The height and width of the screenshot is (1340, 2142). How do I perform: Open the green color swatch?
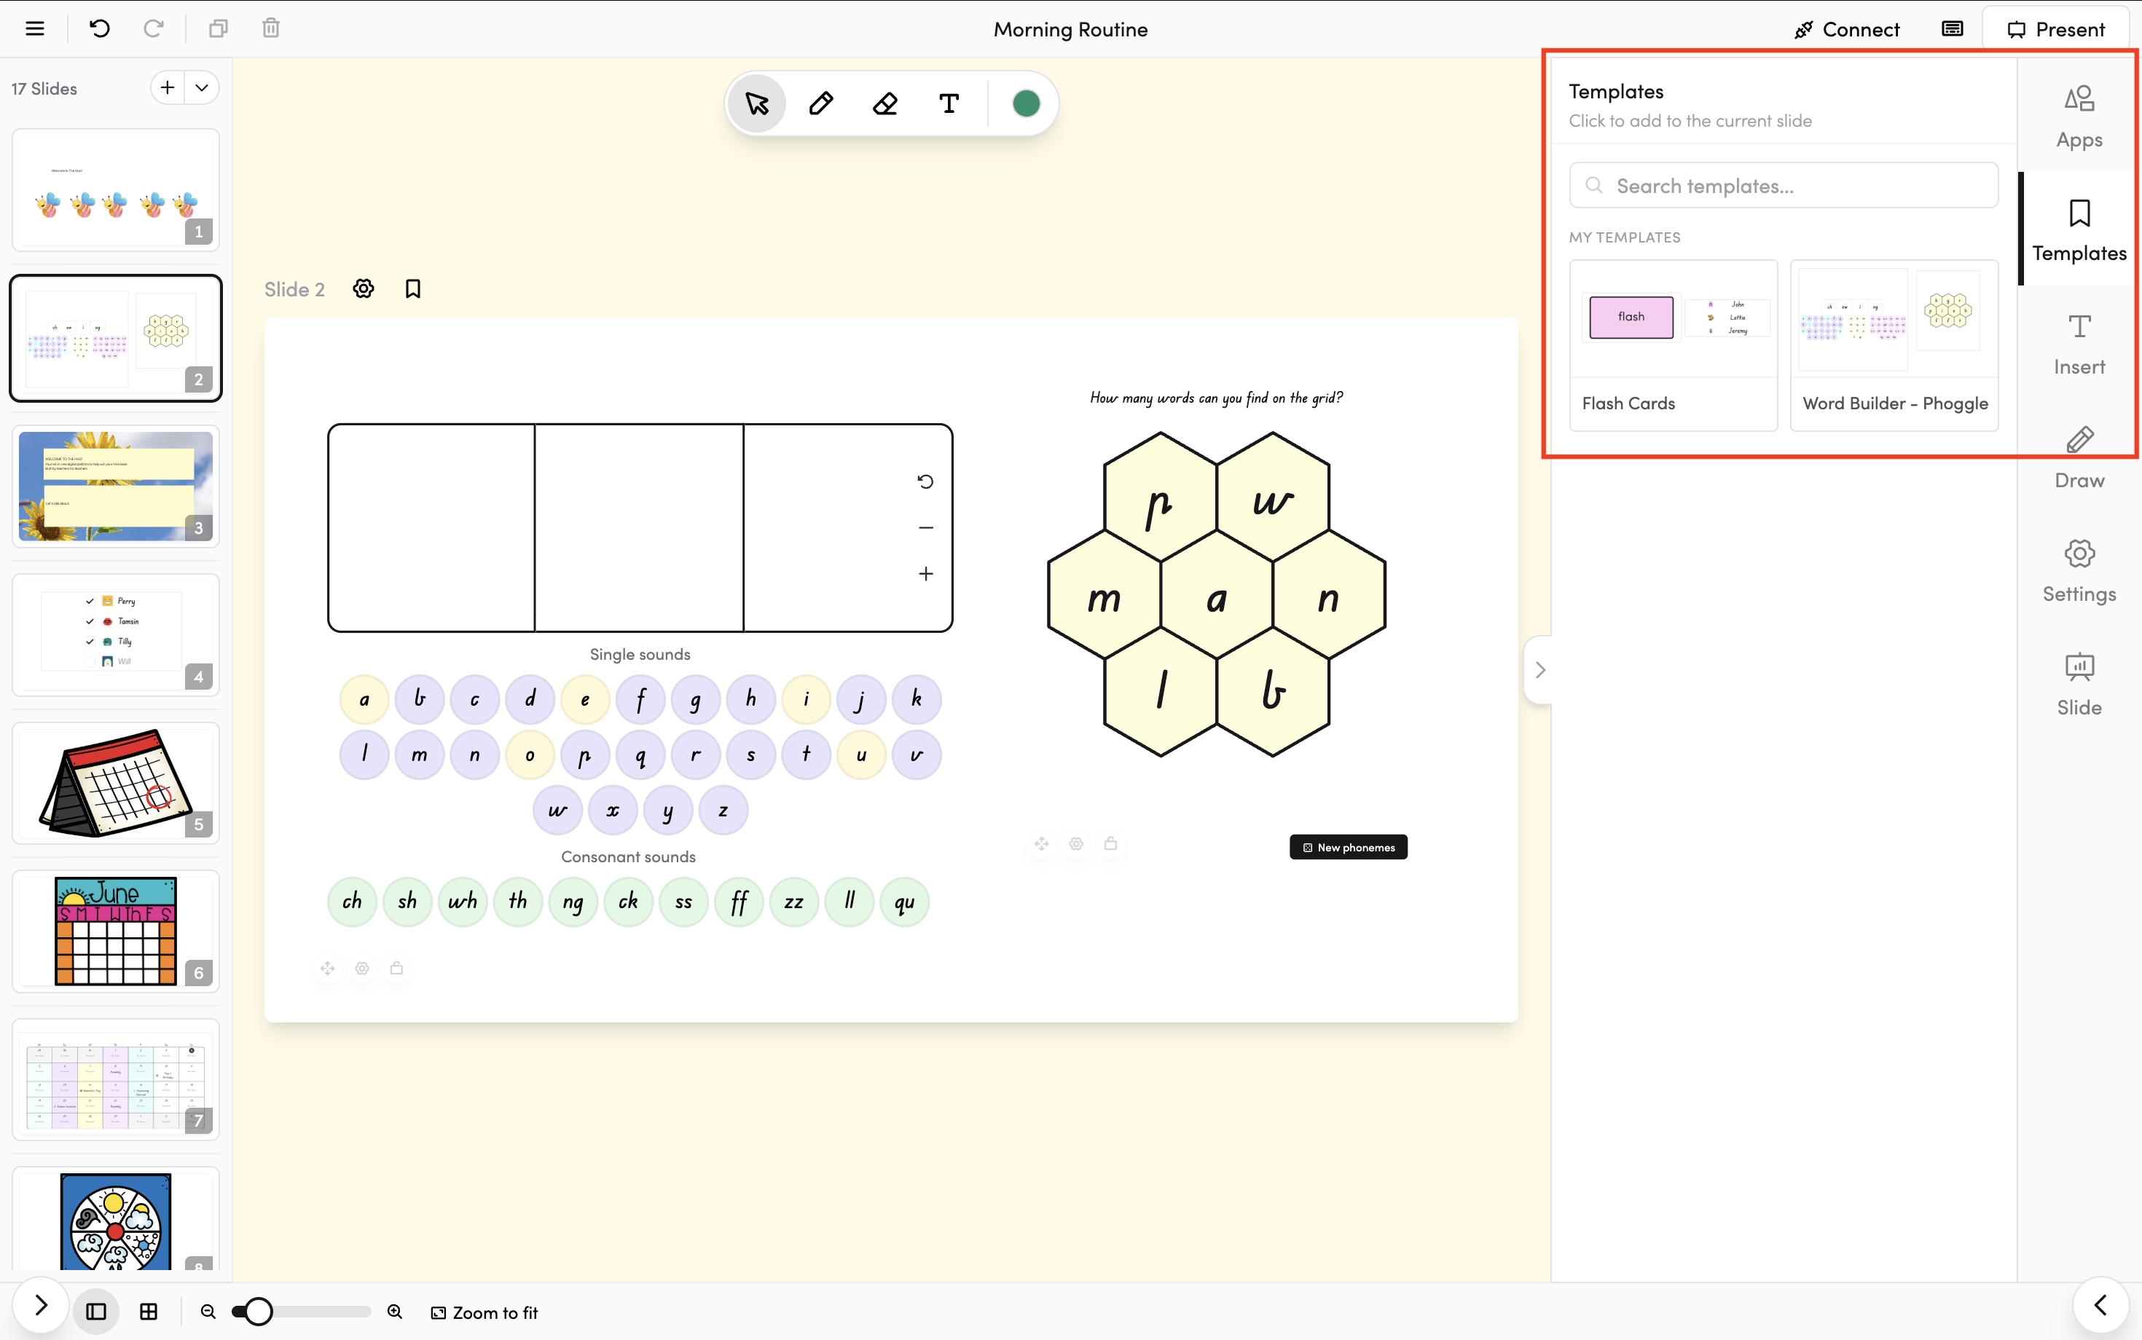[1026, 103]
